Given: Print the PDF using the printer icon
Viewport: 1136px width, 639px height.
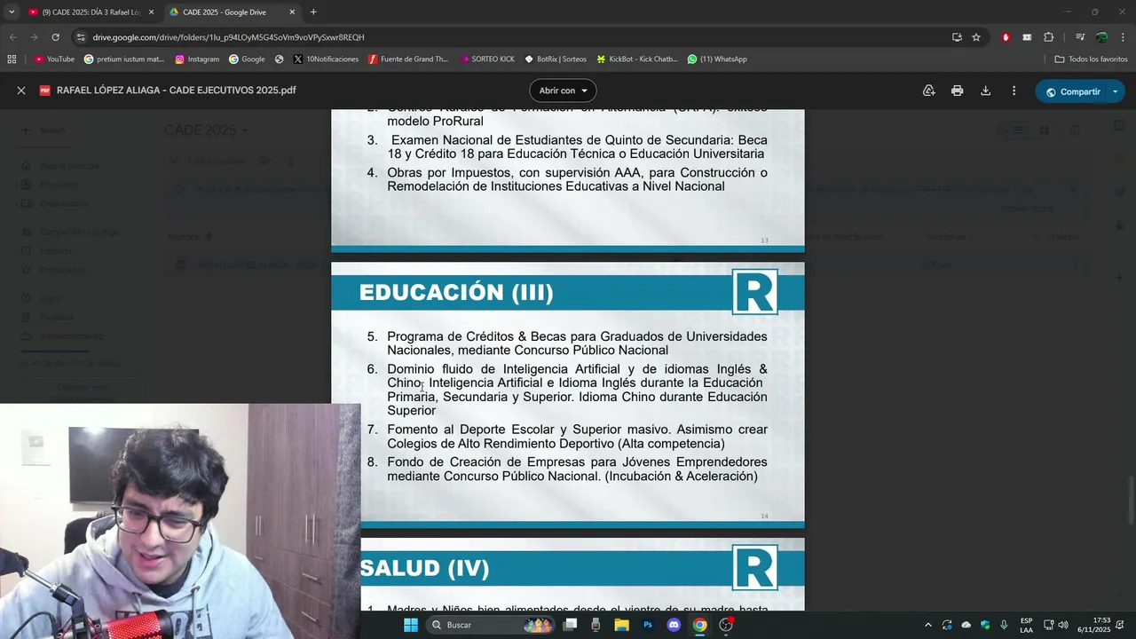Looking at the screenshot, I should (957, 91).
